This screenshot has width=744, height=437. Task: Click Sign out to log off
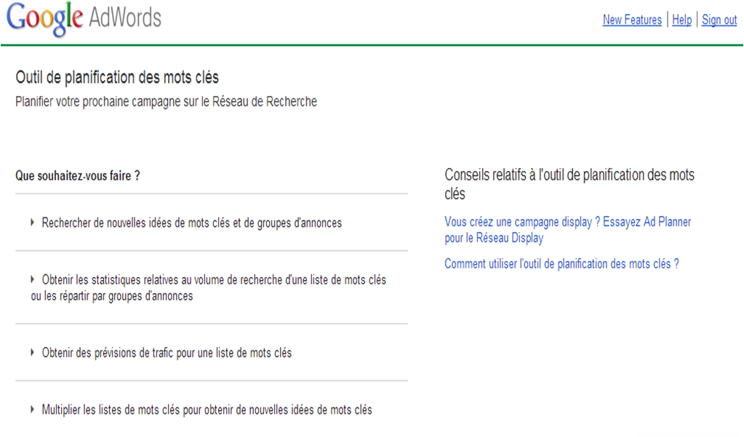(719, 20)
